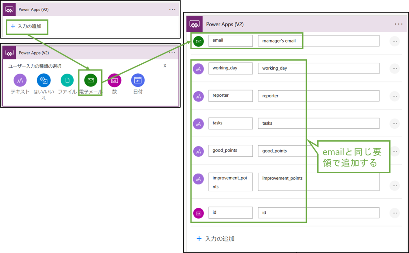
Task: Click the Text (テキスト) input type icon
Action: coord(20,80)
